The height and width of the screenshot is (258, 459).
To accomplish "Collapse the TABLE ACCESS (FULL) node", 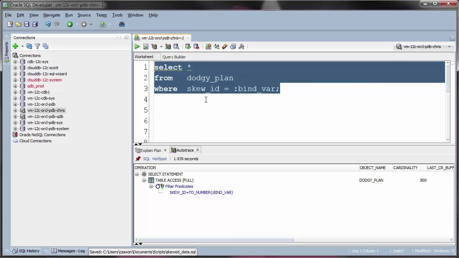I will tap(144, 180).
